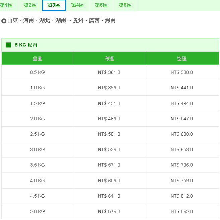Click the 重量 column header
This screenshot has width=220, height=220.
[x=37, y=59]
